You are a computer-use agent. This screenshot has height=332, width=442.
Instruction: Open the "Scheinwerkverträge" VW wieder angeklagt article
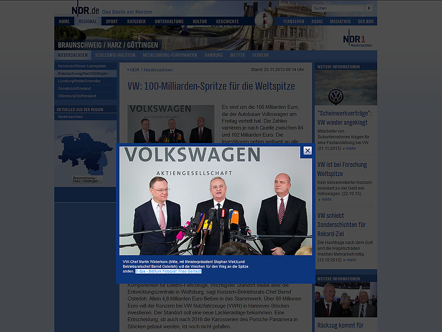345,118
